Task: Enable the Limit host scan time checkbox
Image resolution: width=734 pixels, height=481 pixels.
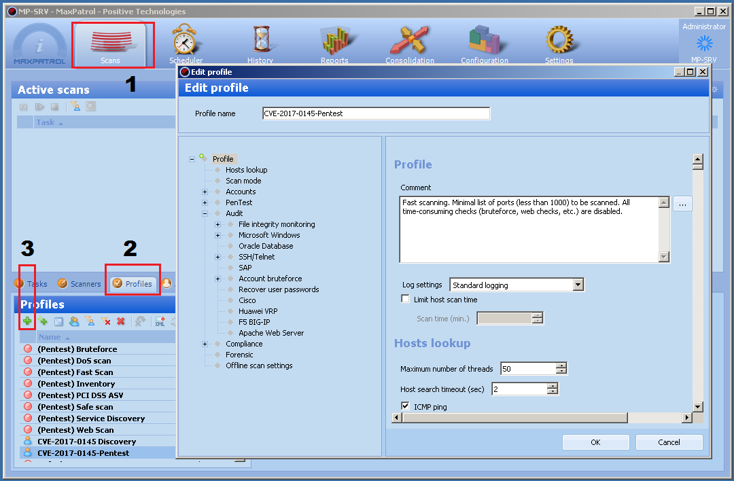Action: point(406,300)
